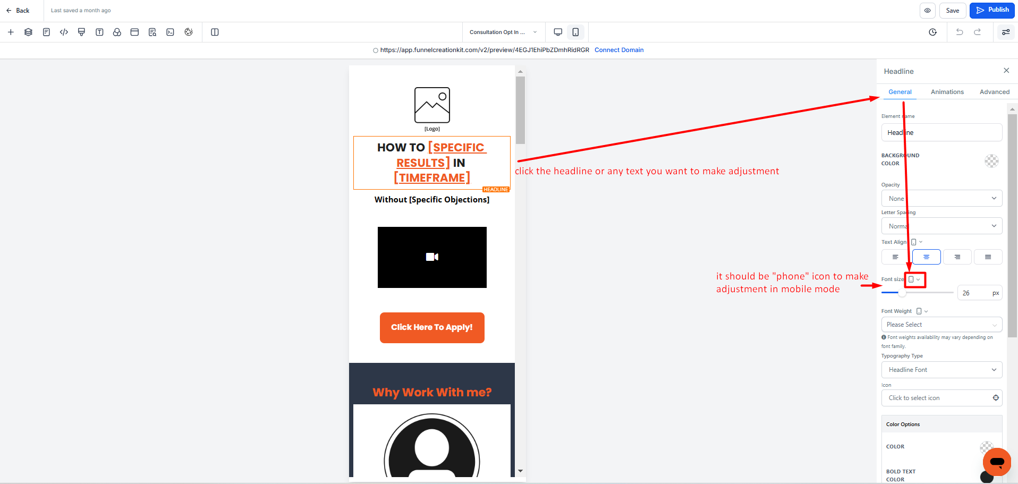This screenshot has height=484, width=1018.
Task: Open the Font Weight Please Select dropdown
Action: pos(941,325)
